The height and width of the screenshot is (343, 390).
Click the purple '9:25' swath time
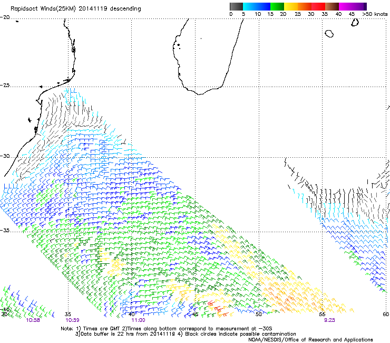(x=329, y=320)
